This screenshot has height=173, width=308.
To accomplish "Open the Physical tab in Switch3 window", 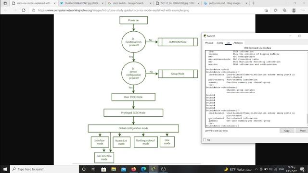I will coord(209,43).
